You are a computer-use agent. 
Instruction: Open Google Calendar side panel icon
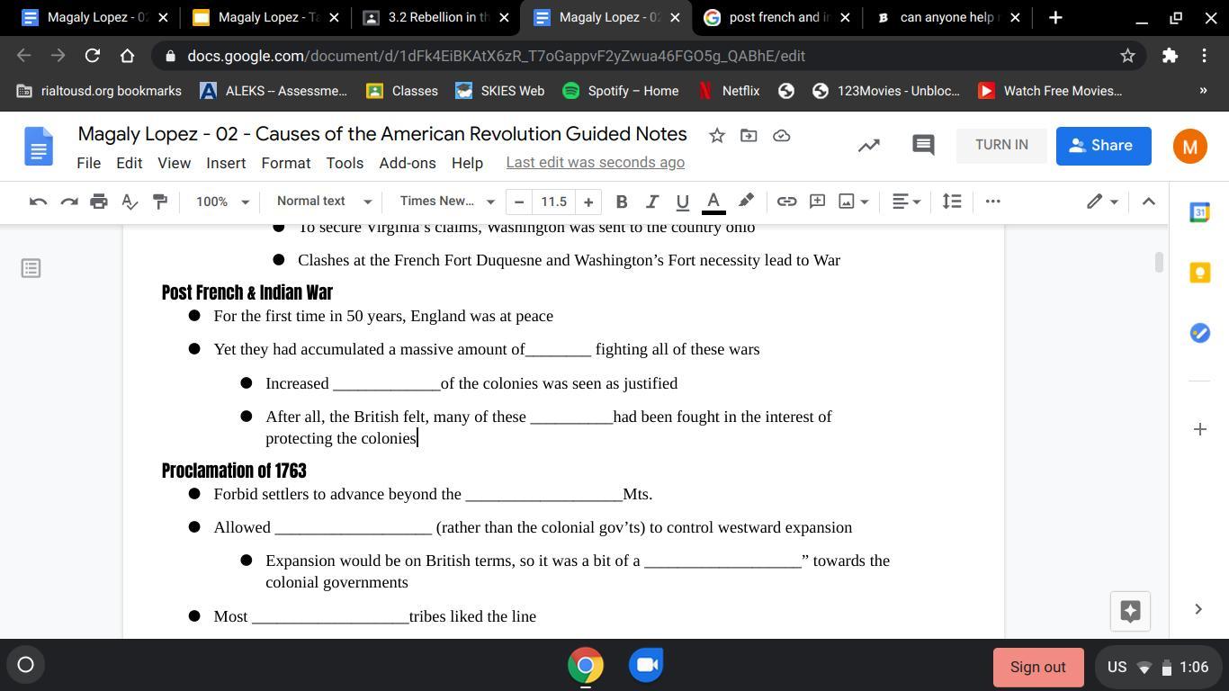click(x=1198, y=212)
